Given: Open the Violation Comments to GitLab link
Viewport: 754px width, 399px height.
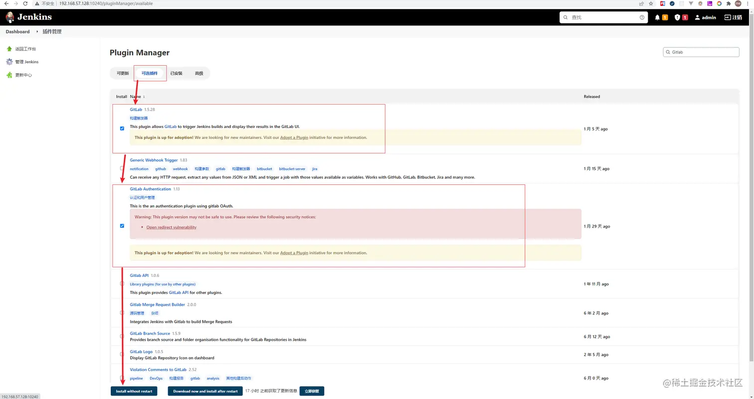Looking at the screenshot, I should click(158, 370).
